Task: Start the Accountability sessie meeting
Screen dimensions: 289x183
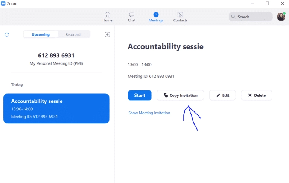Action: [140, 95]
